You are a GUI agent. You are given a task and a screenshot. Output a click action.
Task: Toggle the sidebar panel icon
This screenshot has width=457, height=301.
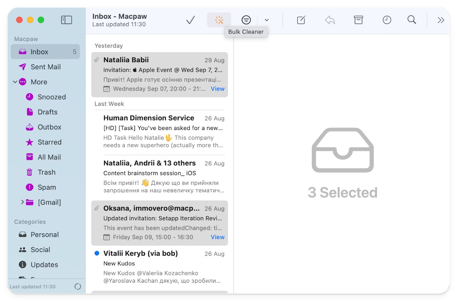pos(66,20)
